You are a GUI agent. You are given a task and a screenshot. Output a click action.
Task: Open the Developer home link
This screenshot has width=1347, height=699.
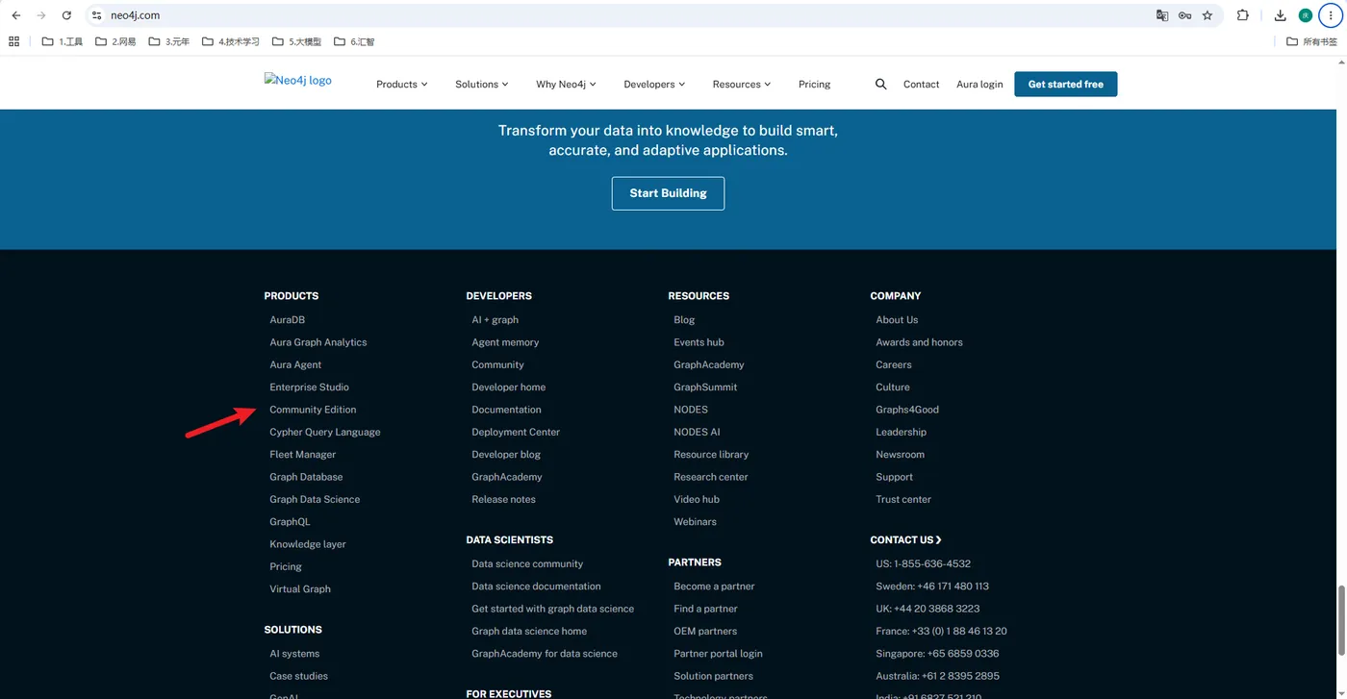pos(509,387)
